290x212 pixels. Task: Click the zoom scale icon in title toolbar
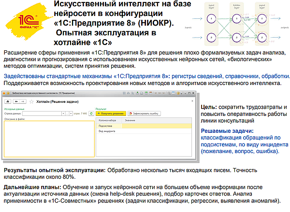[169, 93]
